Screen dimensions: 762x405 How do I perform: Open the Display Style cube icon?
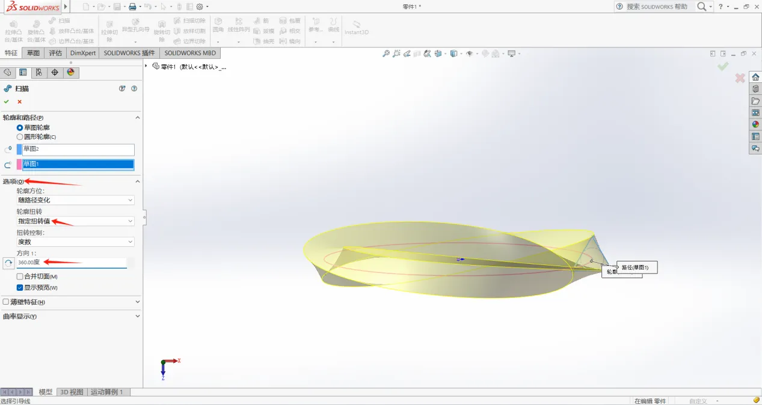coord(453,53)
